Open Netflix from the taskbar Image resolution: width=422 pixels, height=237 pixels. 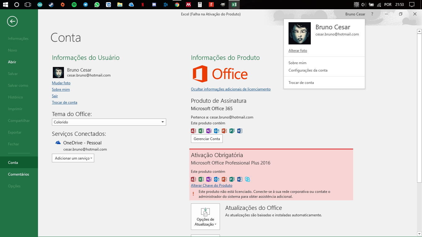pos(142,5)
